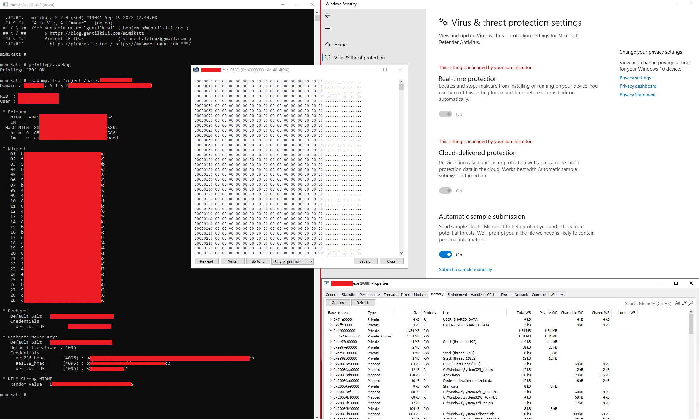The width and height of the screenshot is (699, 419).
Task: Minimize the memory editor hex window
Action: pyautogui.click(x=370, y=70)
